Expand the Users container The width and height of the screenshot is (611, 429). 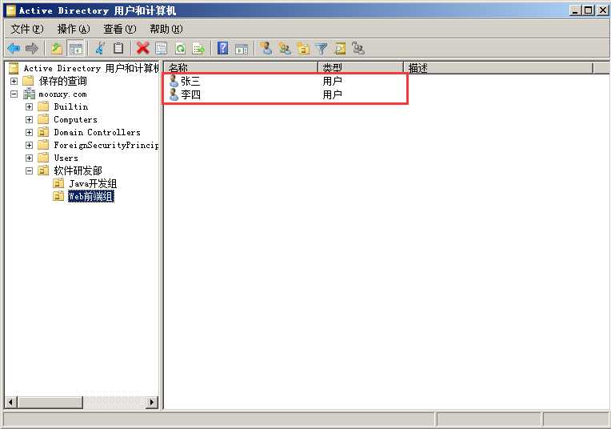30,158
